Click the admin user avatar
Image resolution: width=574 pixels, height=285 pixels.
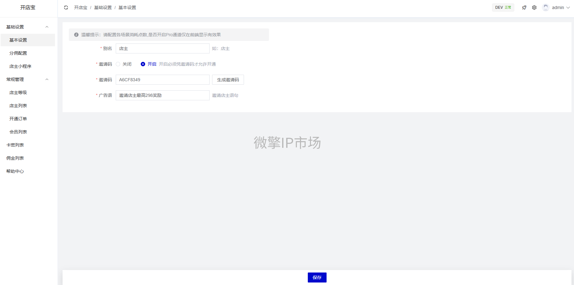(x=546, y=7)
